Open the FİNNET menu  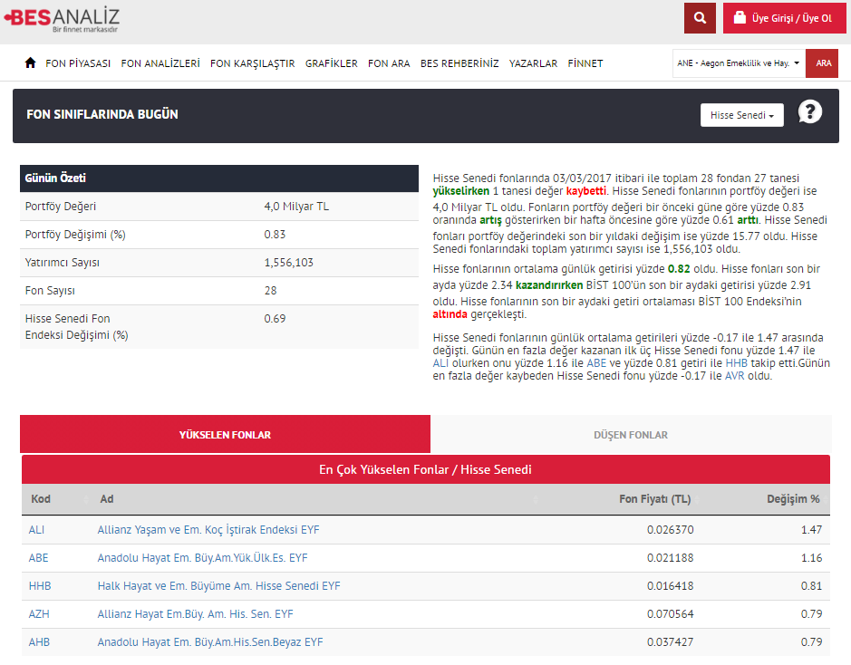585,63
